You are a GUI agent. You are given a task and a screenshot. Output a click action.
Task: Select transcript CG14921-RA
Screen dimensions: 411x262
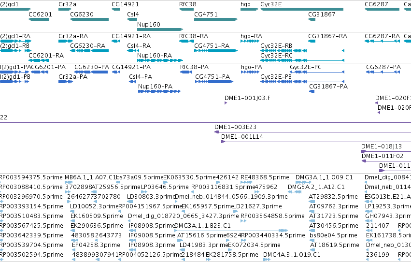click(116, 41)
